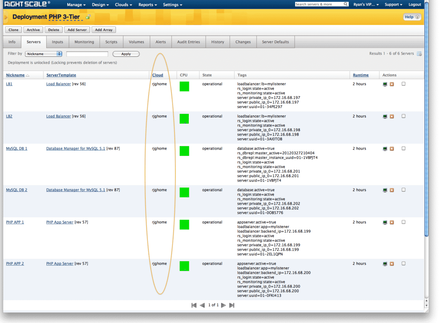The height and width of the screenshot is (323, 441).
Task: Open the Filter by Nickname dropdown
Action: click(43, 54)
